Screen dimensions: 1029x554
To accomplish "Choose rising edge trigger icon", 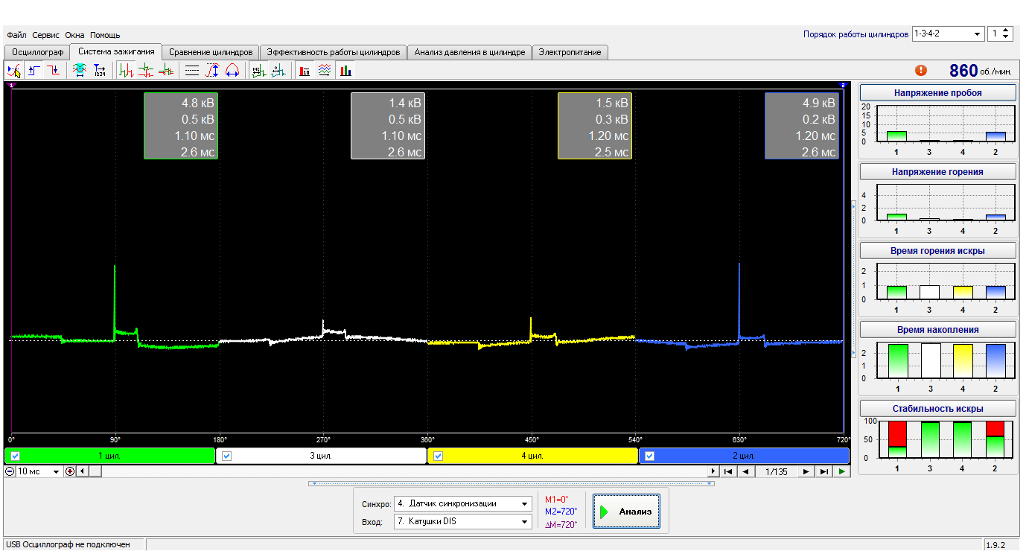I will click(x=34, y=71).
